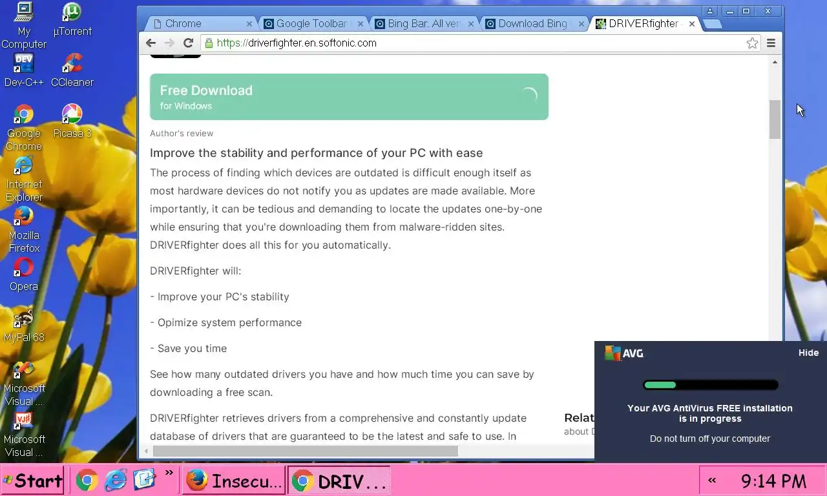
Task: Launch Google Chrome desktop shortcut
Action: click(x=24, y=128)
